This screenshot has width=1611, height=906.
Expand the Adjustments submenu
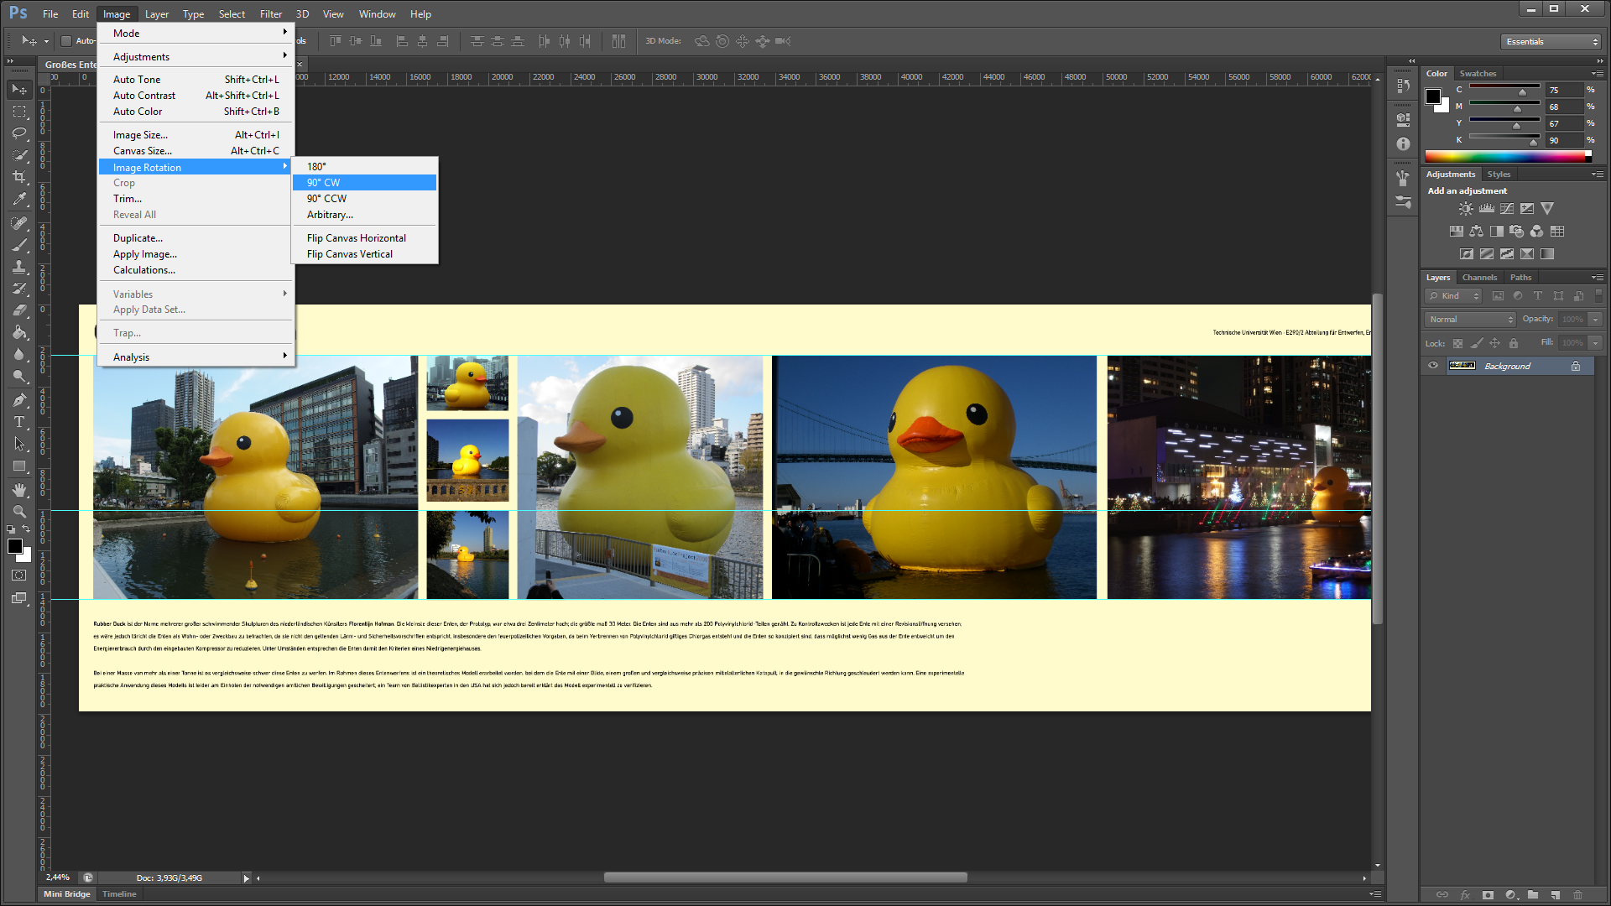(x=196, y=56)
